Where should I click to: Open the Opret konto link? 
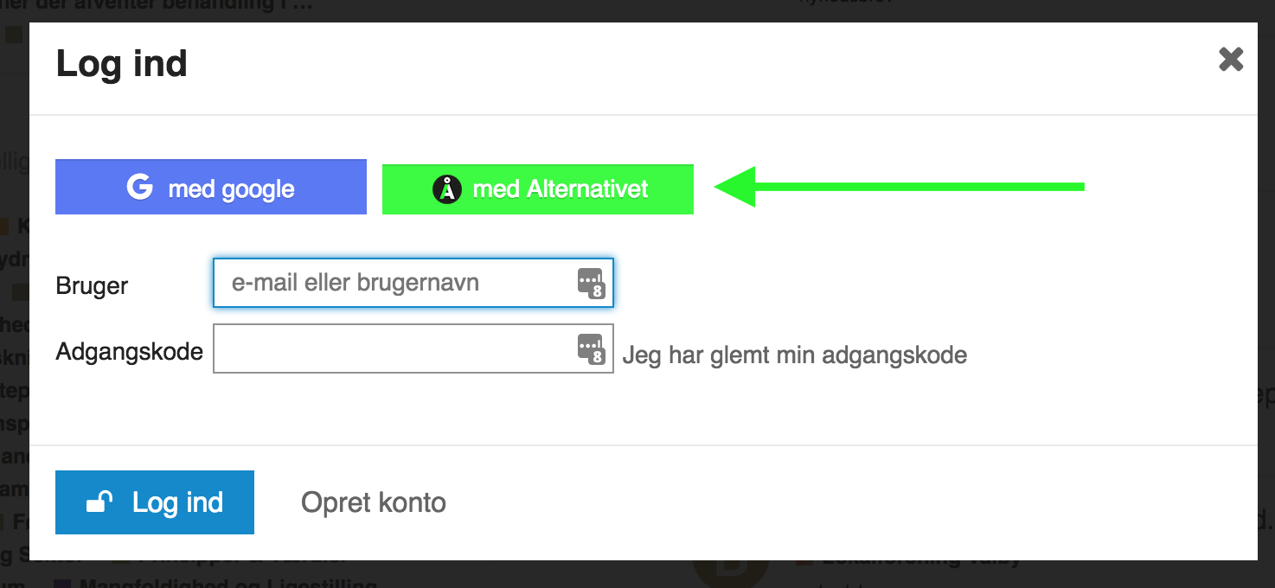click(374, 502)
